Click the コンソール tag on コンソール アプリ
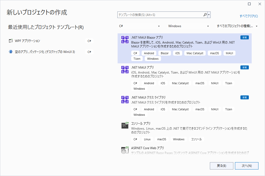 (x=196, y=139)
